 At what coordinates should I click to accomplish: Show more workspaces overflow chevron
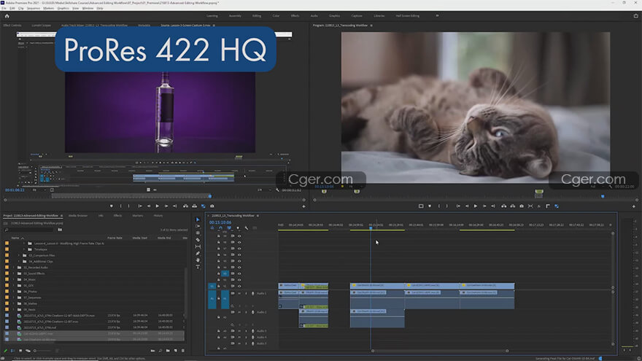pyautogui.click(x=437, y=16)
